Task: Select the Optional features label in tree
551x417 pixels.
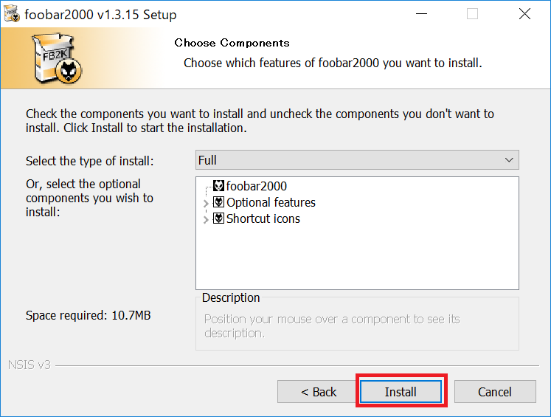Action: pyautogui.click(x=271, y=202)
